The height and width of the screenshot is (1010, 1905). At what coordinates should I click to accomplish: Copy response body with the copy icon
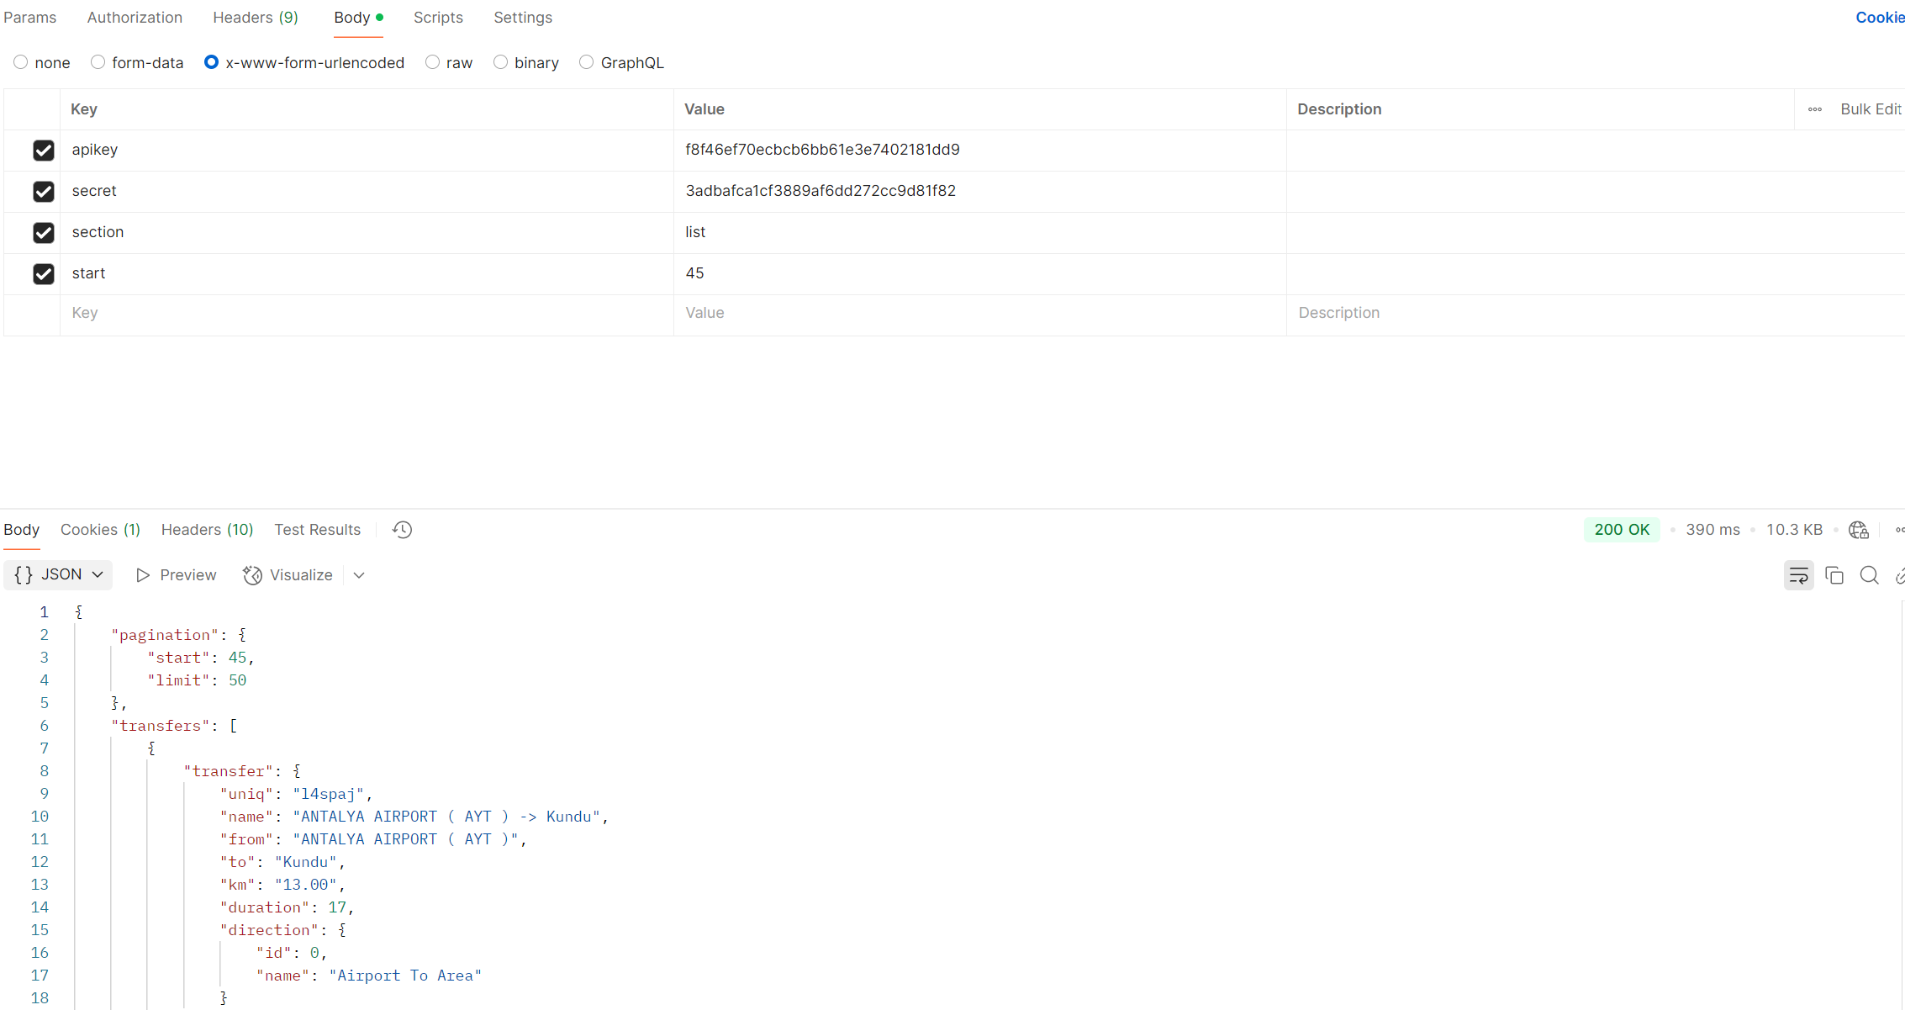pos(1834,575)
